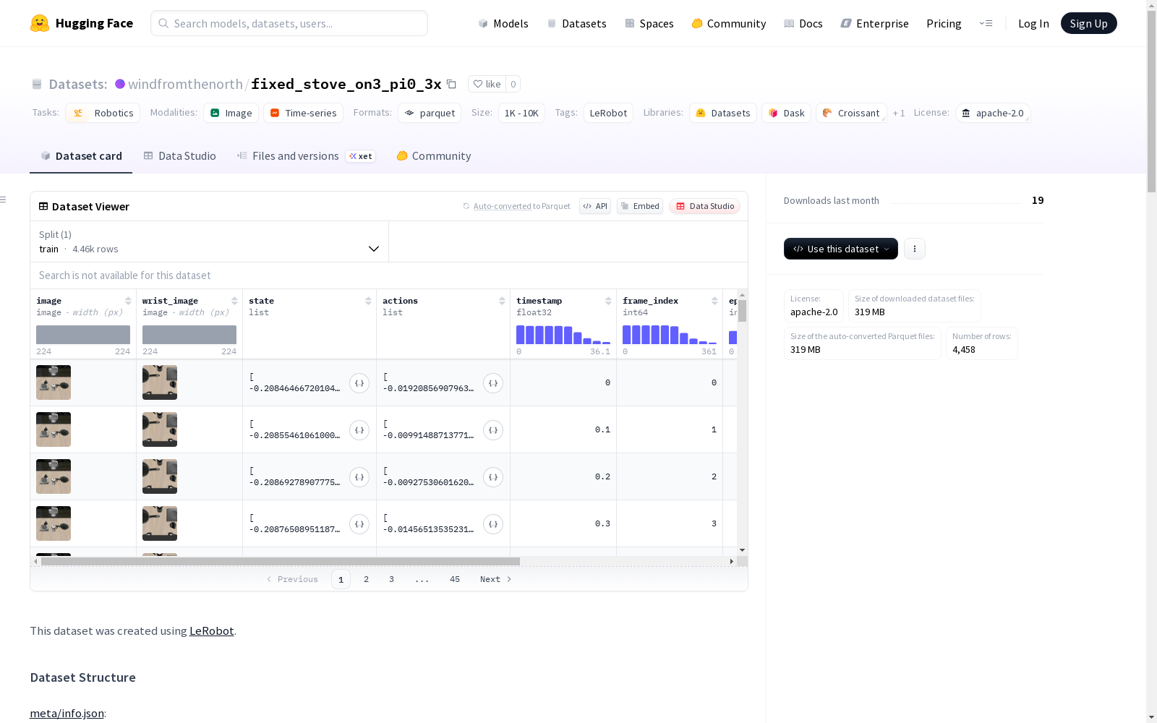The width and height of the screenshot is (1157, 723).
Task: Expand the actions cell value starting -0.01920856907963
Action: 493,383
